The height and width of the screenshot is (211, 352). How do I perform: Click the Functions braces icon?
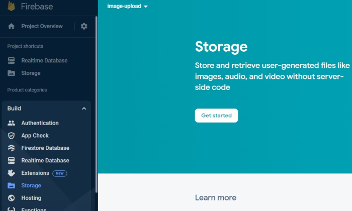point(11,209)
